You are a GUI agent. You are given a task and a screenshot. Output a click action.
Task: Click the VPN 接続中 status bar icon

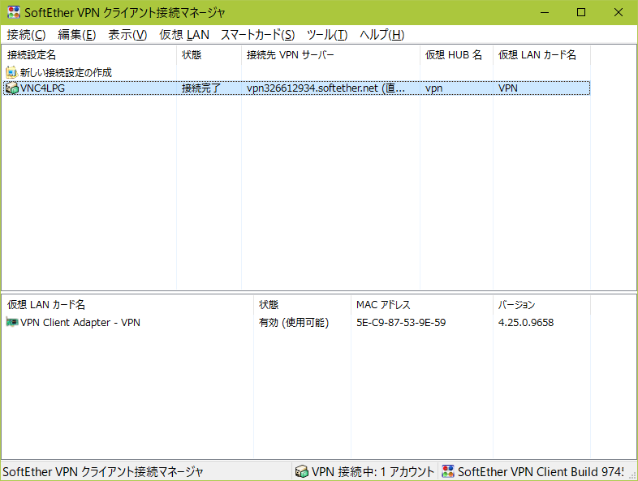click(301, 471)
